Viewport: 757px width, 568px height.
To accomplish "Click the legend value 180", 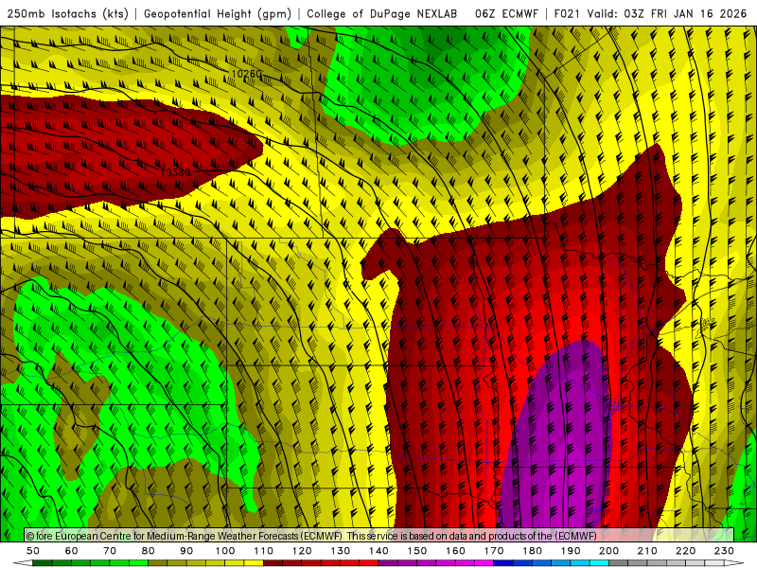I will tap(532, 551).
